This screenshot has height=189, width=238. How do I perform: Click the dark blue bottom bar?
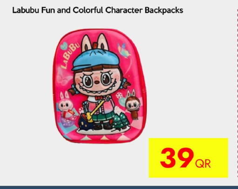(119, 188)
